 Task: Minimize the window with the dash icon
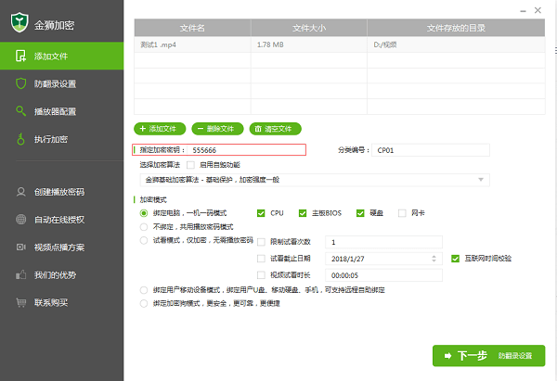click(x=523, y=11)
